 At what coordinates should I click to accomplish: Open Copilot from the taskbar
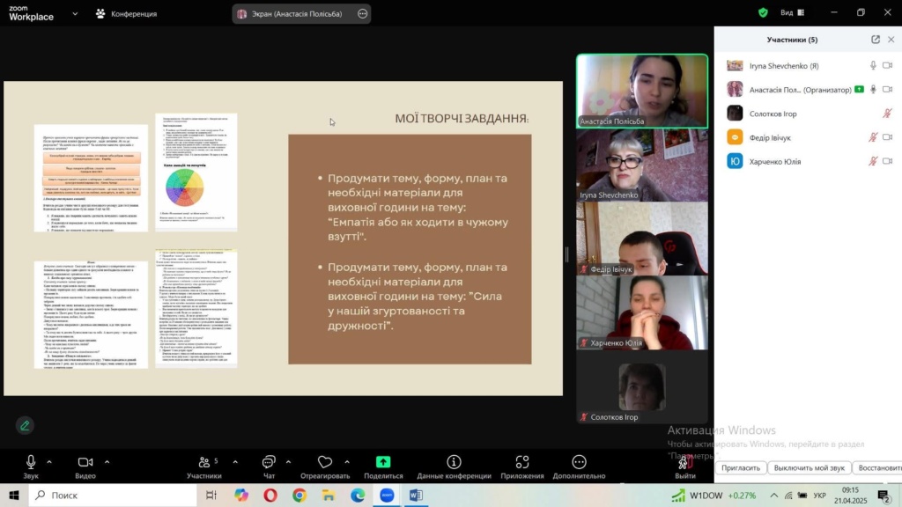coord(241,495)
